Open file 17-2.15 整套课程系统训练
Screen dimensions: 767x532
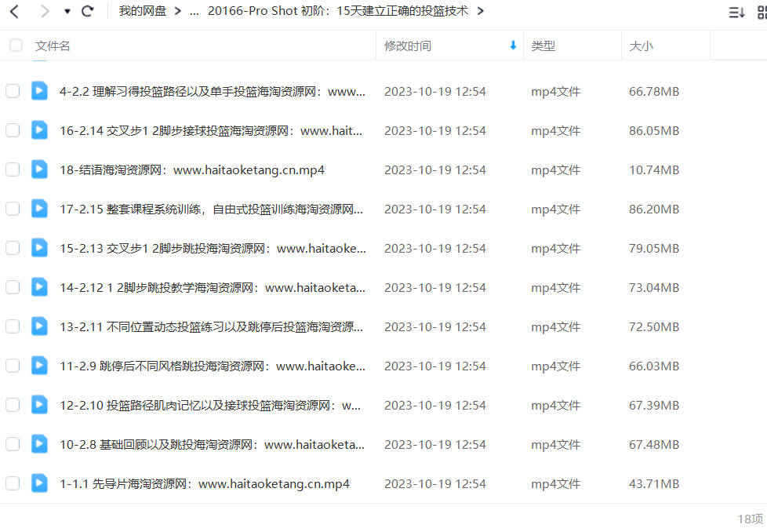click(211, 209)
